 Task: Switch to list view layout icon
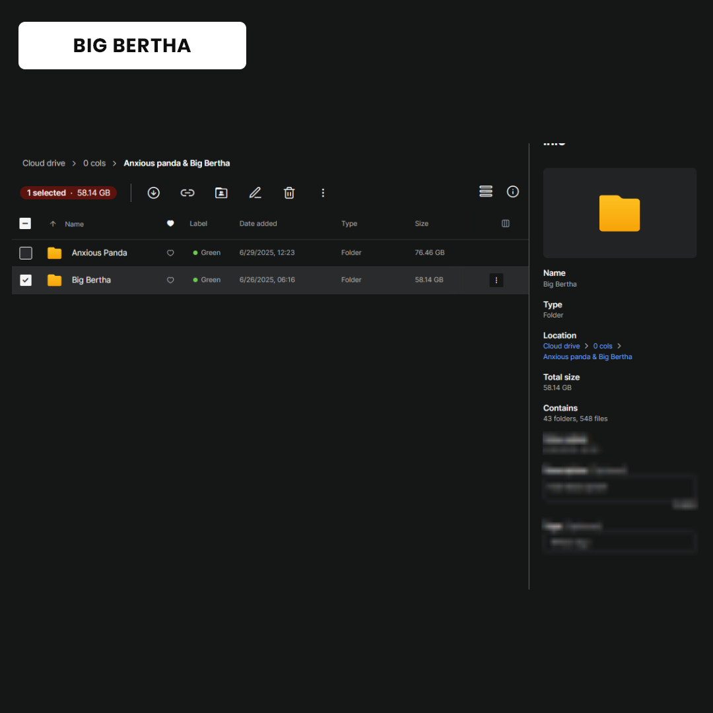click(x=486, y=191)
